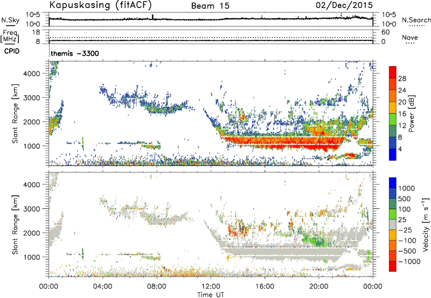Click the 'Nave' legend label
Image resolution: width=431 pixels, height=298 pixels.
[x=410, y=38]
